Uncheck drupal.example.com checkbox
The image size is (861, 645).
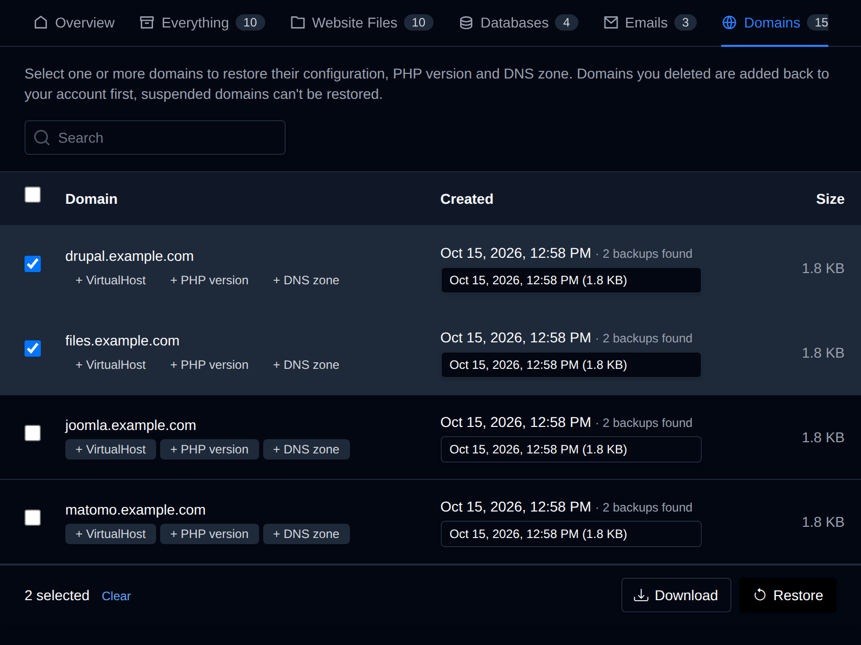(33, 264)
